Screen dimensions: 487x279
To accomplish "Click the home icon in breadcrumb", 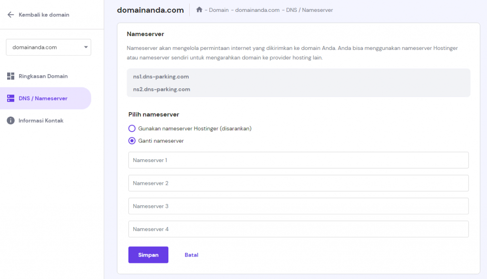I will [199, 10].
